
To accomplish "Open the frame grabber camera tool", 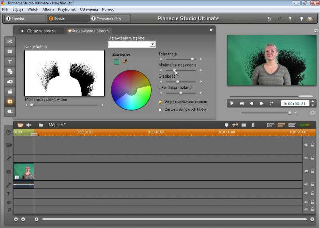I will click(x=10, y=82).
